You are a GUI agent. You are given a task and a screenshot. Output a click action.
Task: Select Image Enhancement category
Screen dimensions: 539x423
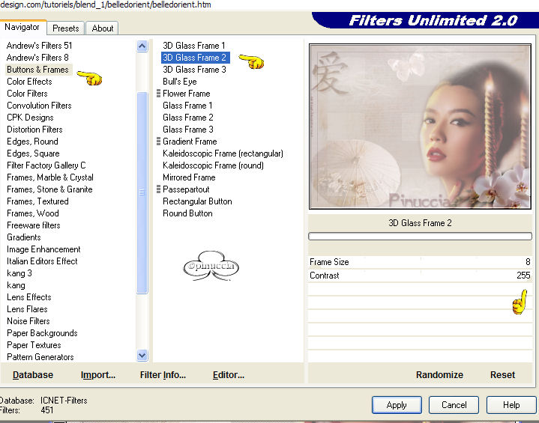click(43, 249)
